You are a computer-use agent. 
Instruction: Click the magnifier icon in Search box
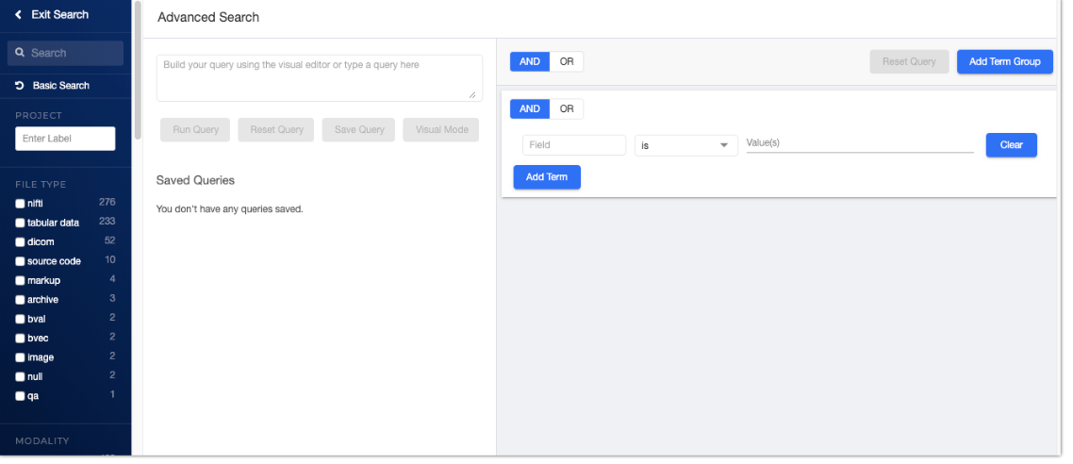(x=21, y=53)
